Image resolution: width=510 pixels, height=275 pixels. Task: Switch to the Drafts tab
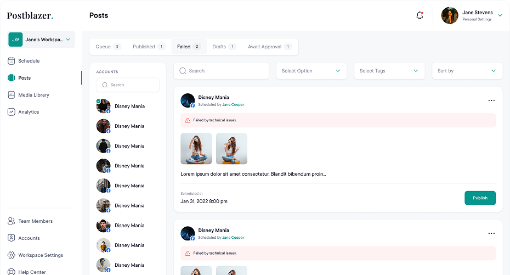224,47
